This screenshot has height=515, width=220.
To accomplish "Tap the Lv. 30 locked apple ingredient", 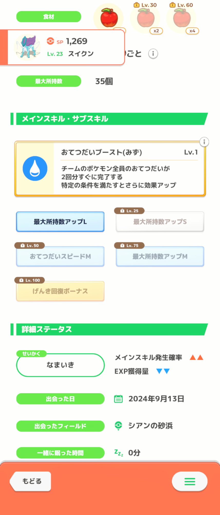I will pos(146,18).
